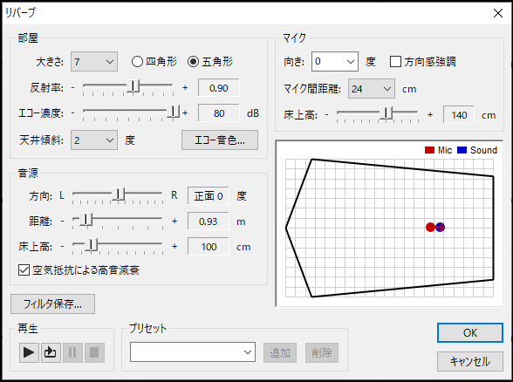Confirm with the OK button
Image resolution: width=513 pixels, height=382 pixels.
(x=470, y=333)
